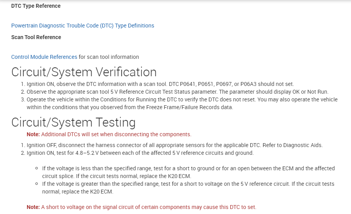Click bullet about voltage less than specified range
Image resolution: width=351 pixels, height=214 pixels.
pyautogui.click(x=188, y=168)
